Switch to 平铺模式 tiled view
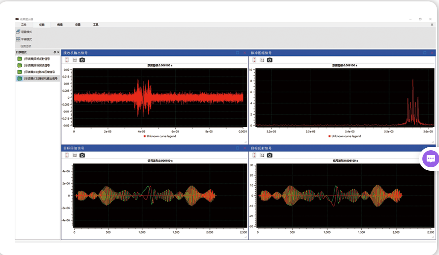This screenshot has width=439, height=255. pos(24,39)
